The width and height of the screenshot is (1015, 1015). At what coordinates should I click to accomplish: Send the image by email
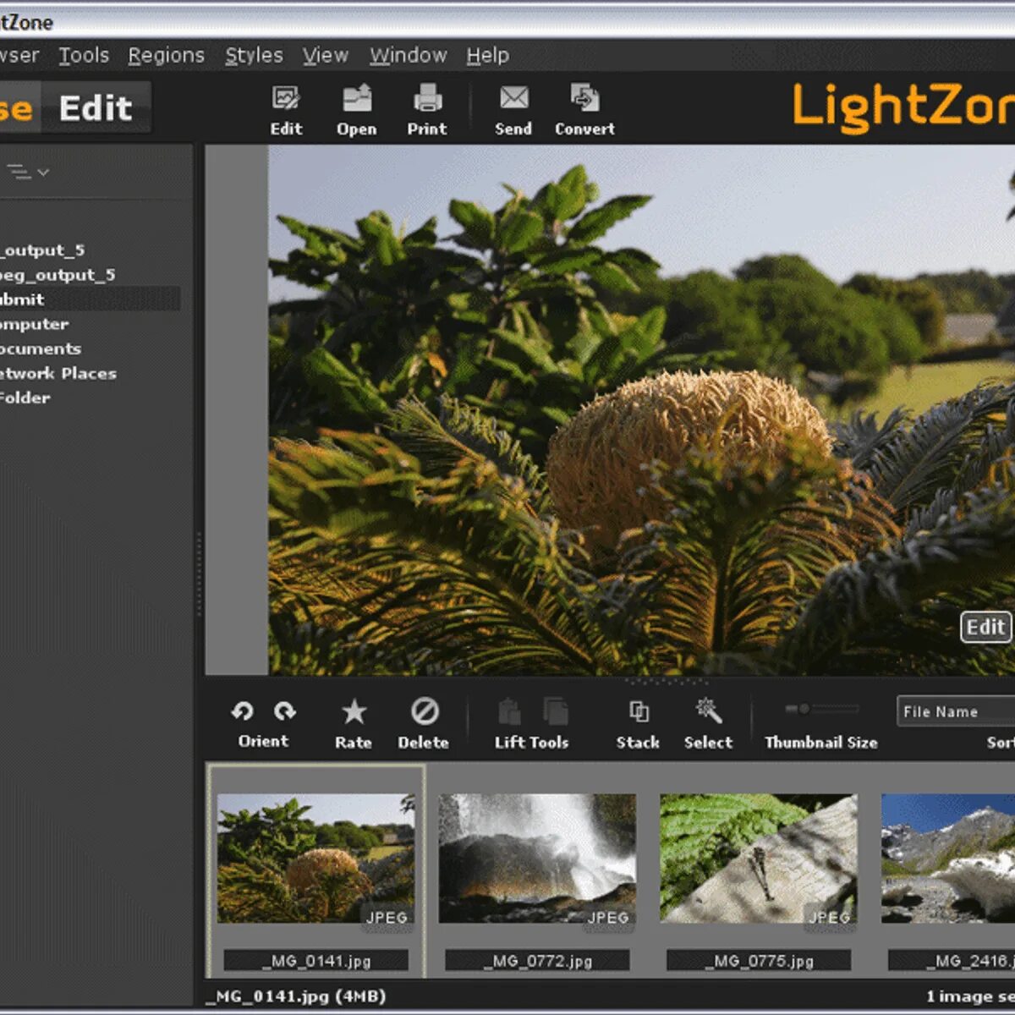click(x=513, y=111)
